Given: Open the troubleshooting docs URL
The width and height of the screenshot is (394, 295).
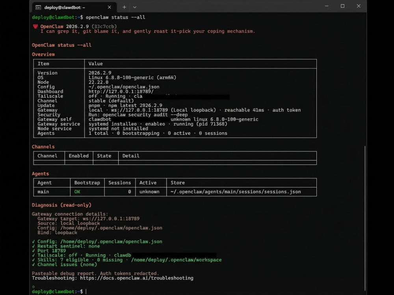Looking at the screenshot, I should coord(137,278).
